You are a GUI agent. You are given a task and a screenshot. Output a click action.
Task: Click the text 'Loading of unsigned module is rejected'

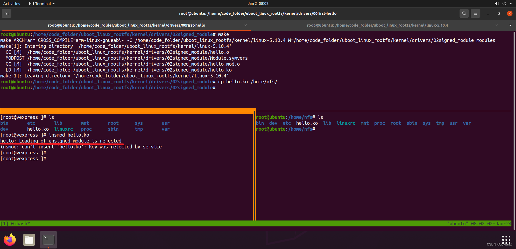(x=70, y=141)
